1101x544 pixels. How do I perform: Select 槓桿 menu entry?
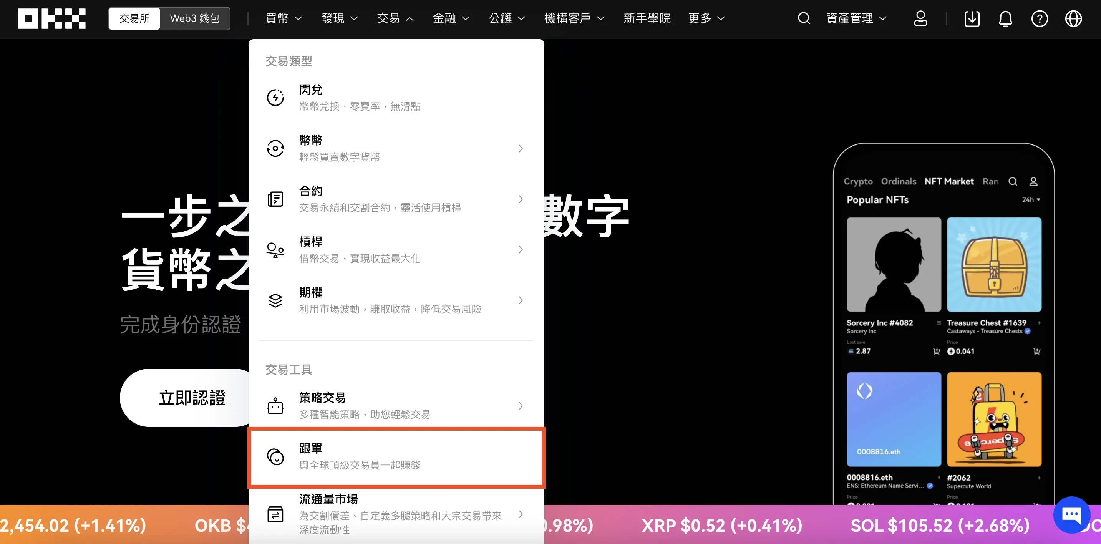(396, 250)
